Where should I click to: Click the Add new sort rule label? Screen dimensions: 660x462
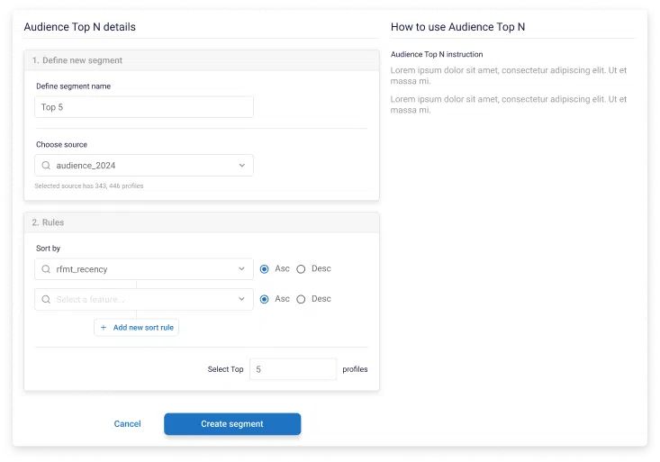coord(143,328)
